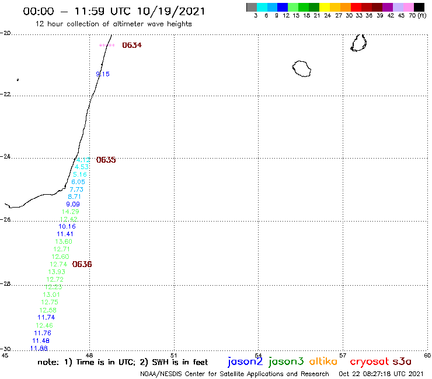Click the 70 (ft) legend label
Screen dimensions: 432x379
pos(417,15)
